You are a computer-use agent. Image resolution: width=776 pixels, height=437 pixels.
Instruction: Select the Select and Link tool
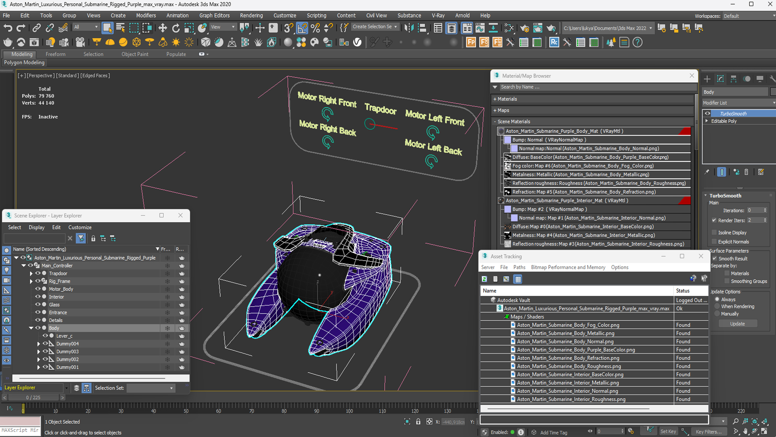click(36, 28)
